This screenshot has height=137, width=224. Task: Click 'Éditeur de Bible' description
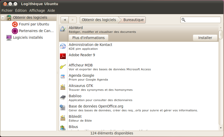[80, 121]
